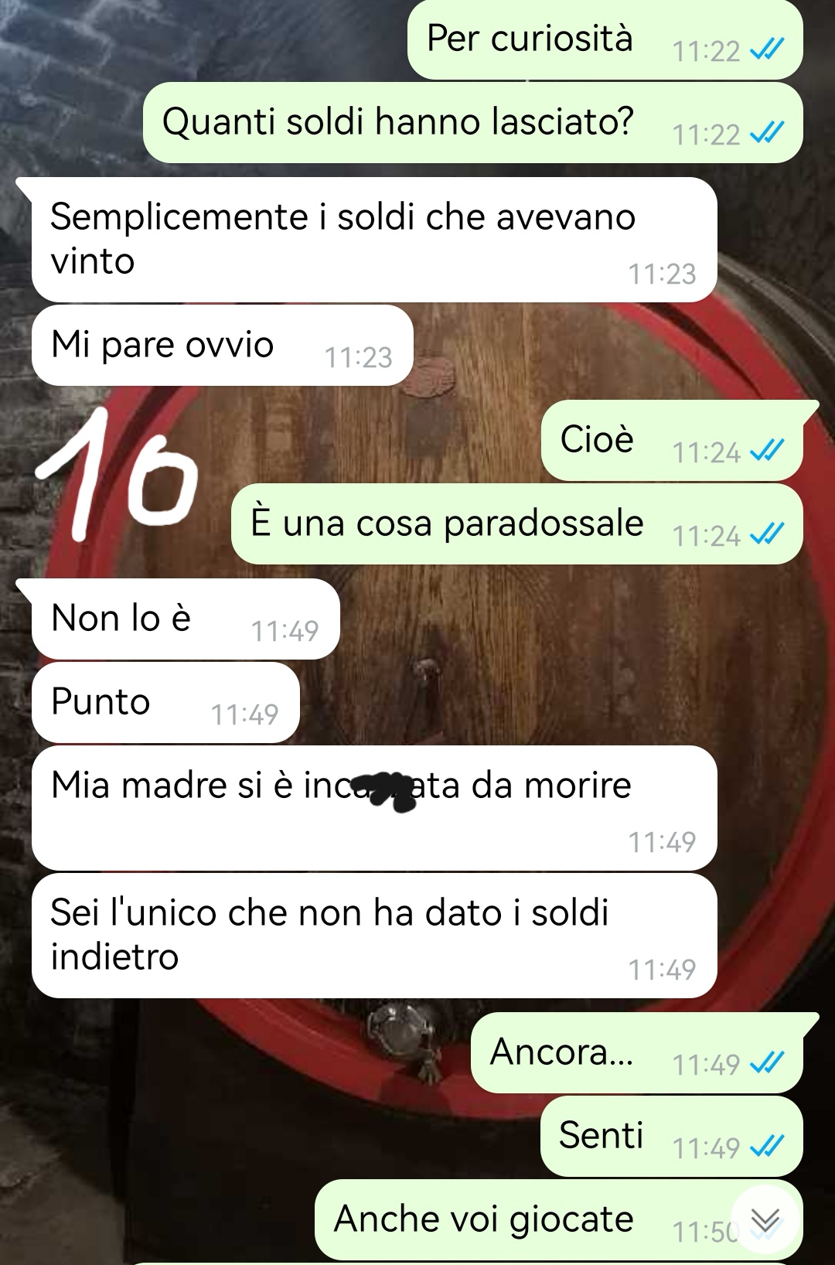Tap read receipt ticks on 'Per curiosità'
The width and height of the screenshot is (835, 1265).
point(768,50)
